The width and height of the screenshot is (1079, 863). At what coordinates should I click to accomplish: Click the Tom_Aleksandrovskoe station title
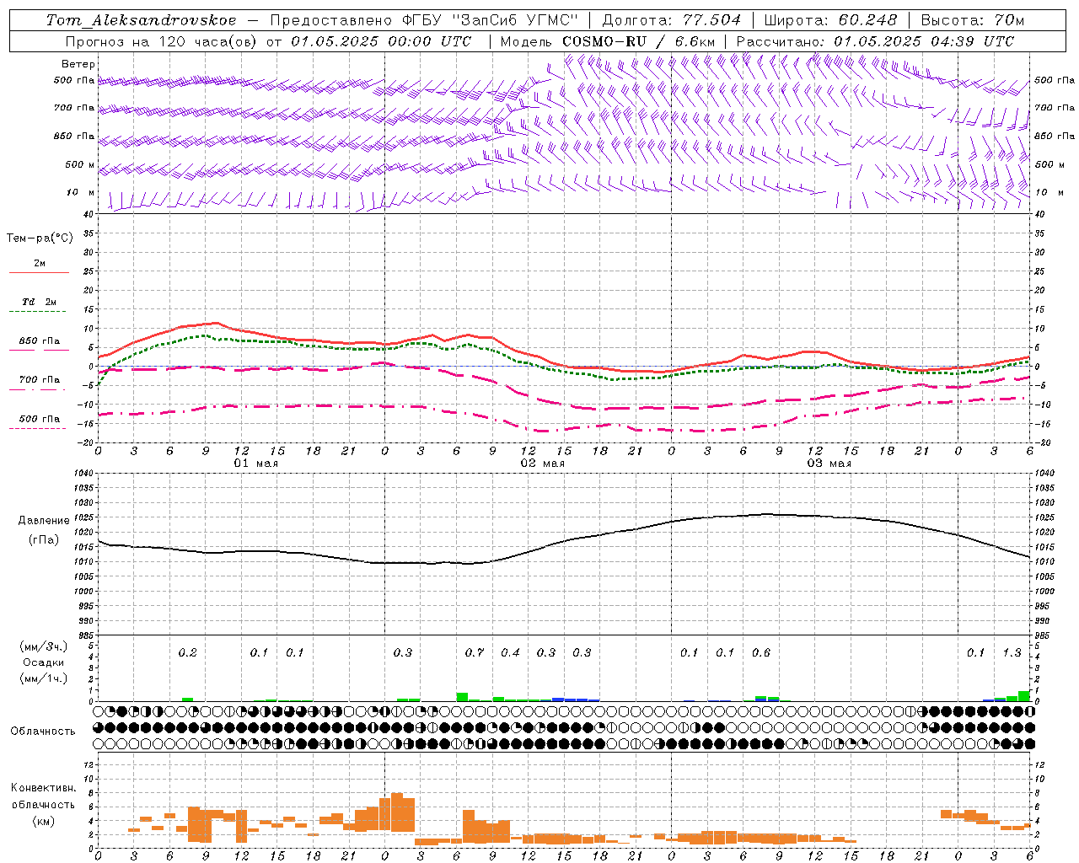[x=141, y=20]
